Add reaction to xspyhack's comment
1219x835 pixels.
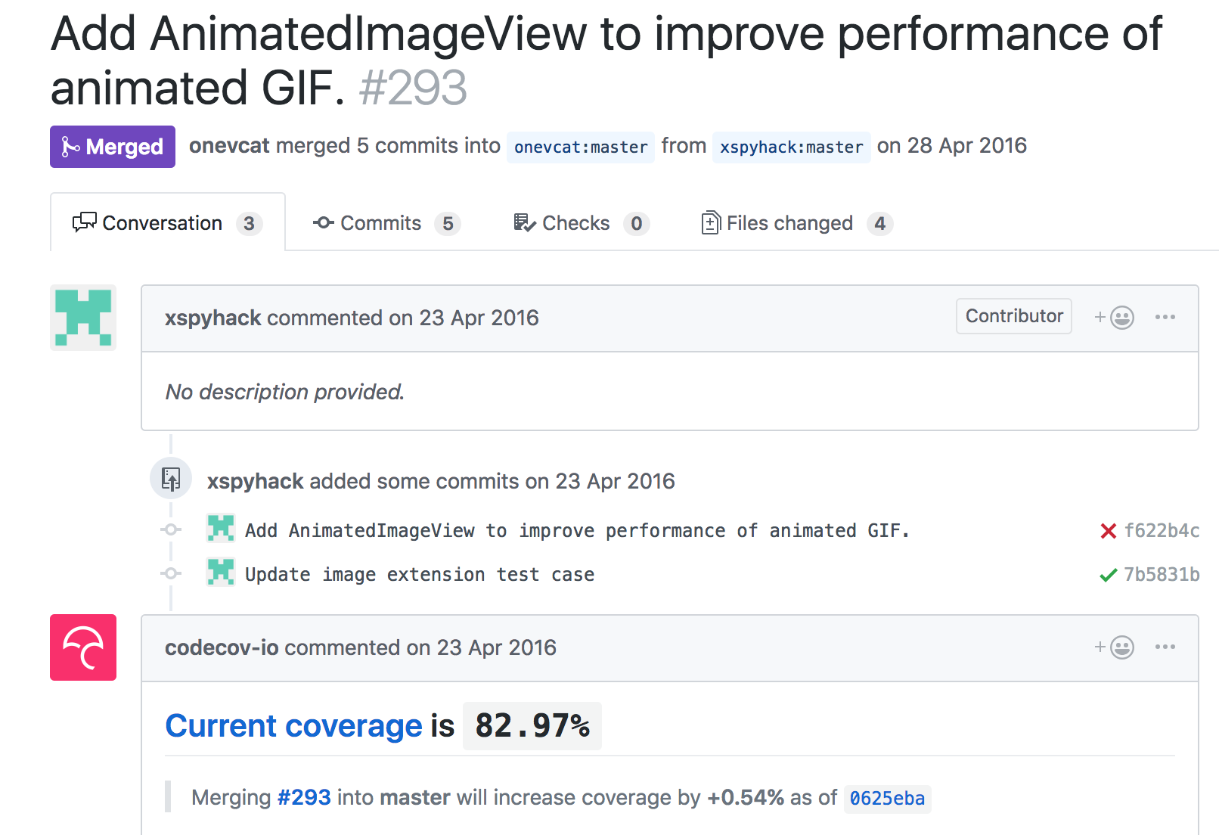pos(1114,318)
